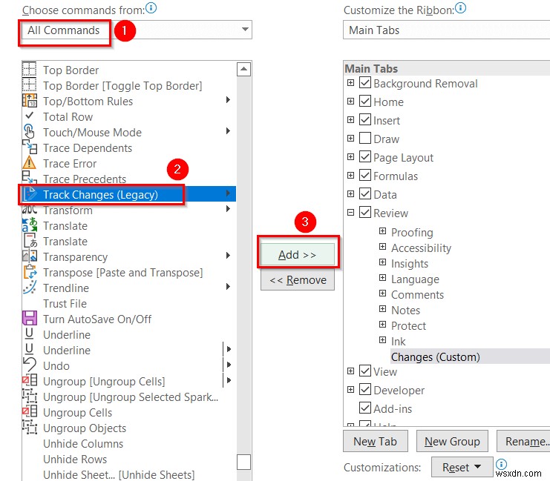
Task: Click the Total Row checkmark icon
Action: coord(30,116)
